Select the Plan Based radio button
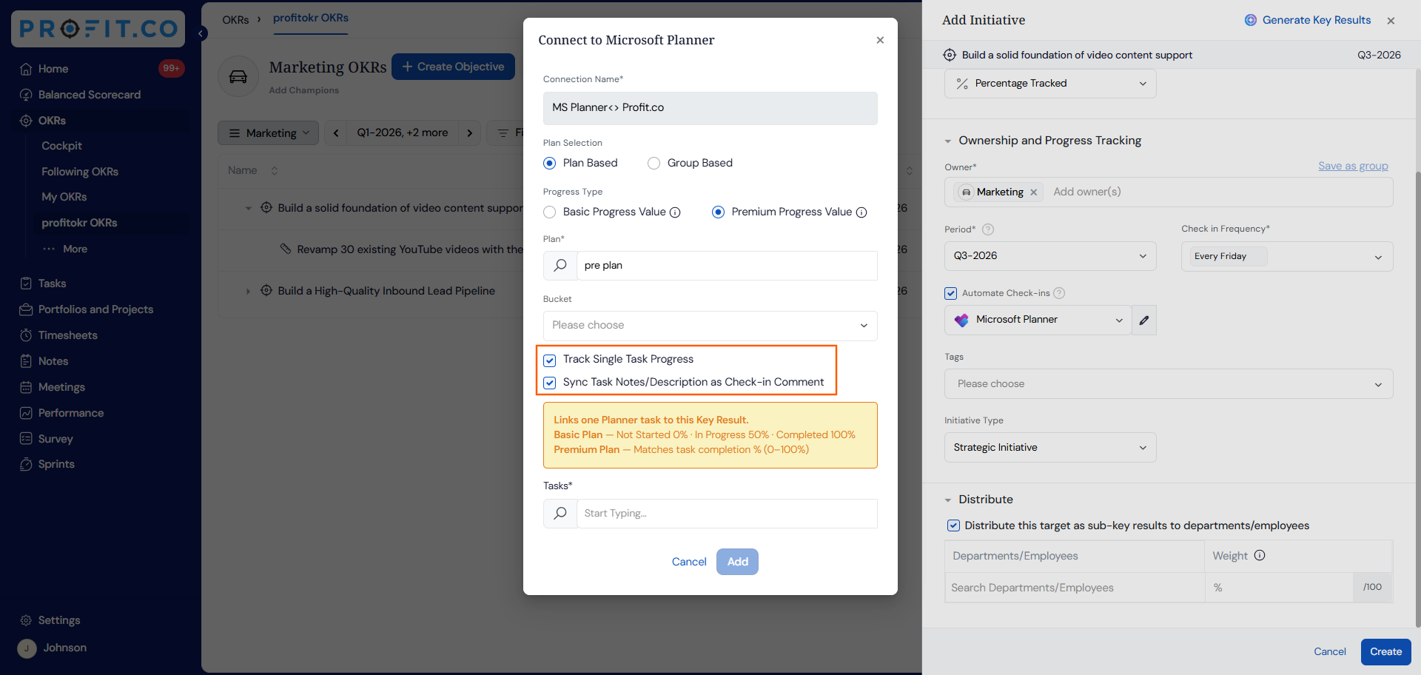 tap(550, 163)
